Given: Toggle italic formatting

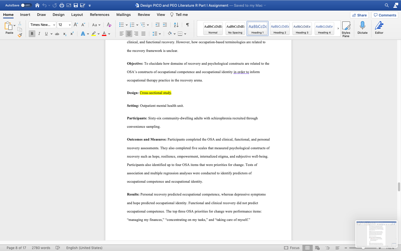Looking at the screenshot, I should pyautogui.click(x=39, y=34).
